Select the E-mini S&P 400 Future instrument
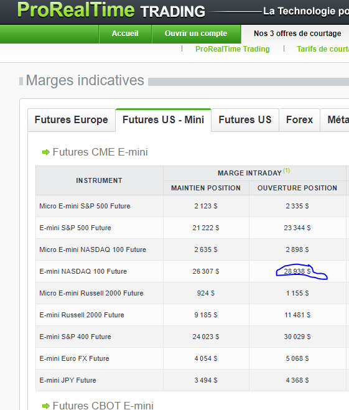This screenshot has width=349, height=410. click(x=75, y=337)
